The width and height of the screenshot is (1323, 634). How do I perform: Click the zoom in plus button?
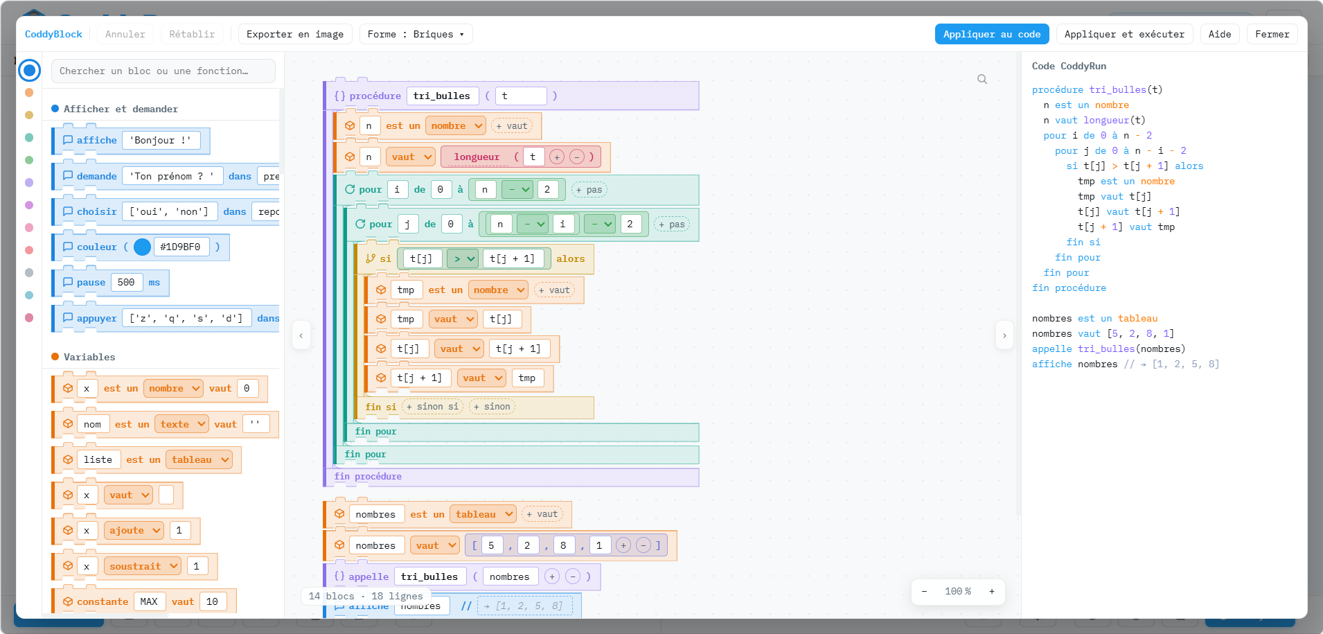pos(992,591)
